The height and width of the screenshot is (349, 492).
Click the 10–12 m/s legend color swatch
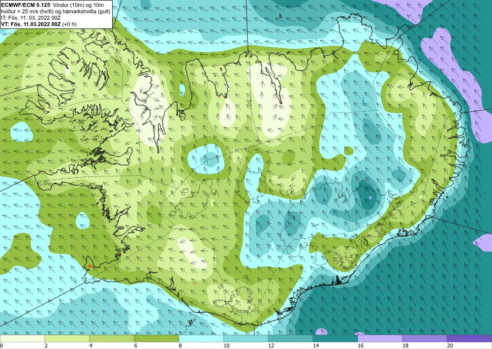[246, 339]
